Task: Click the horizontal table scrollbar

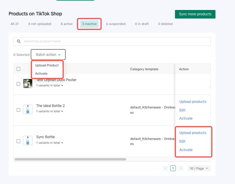Action: coord(70,159)
